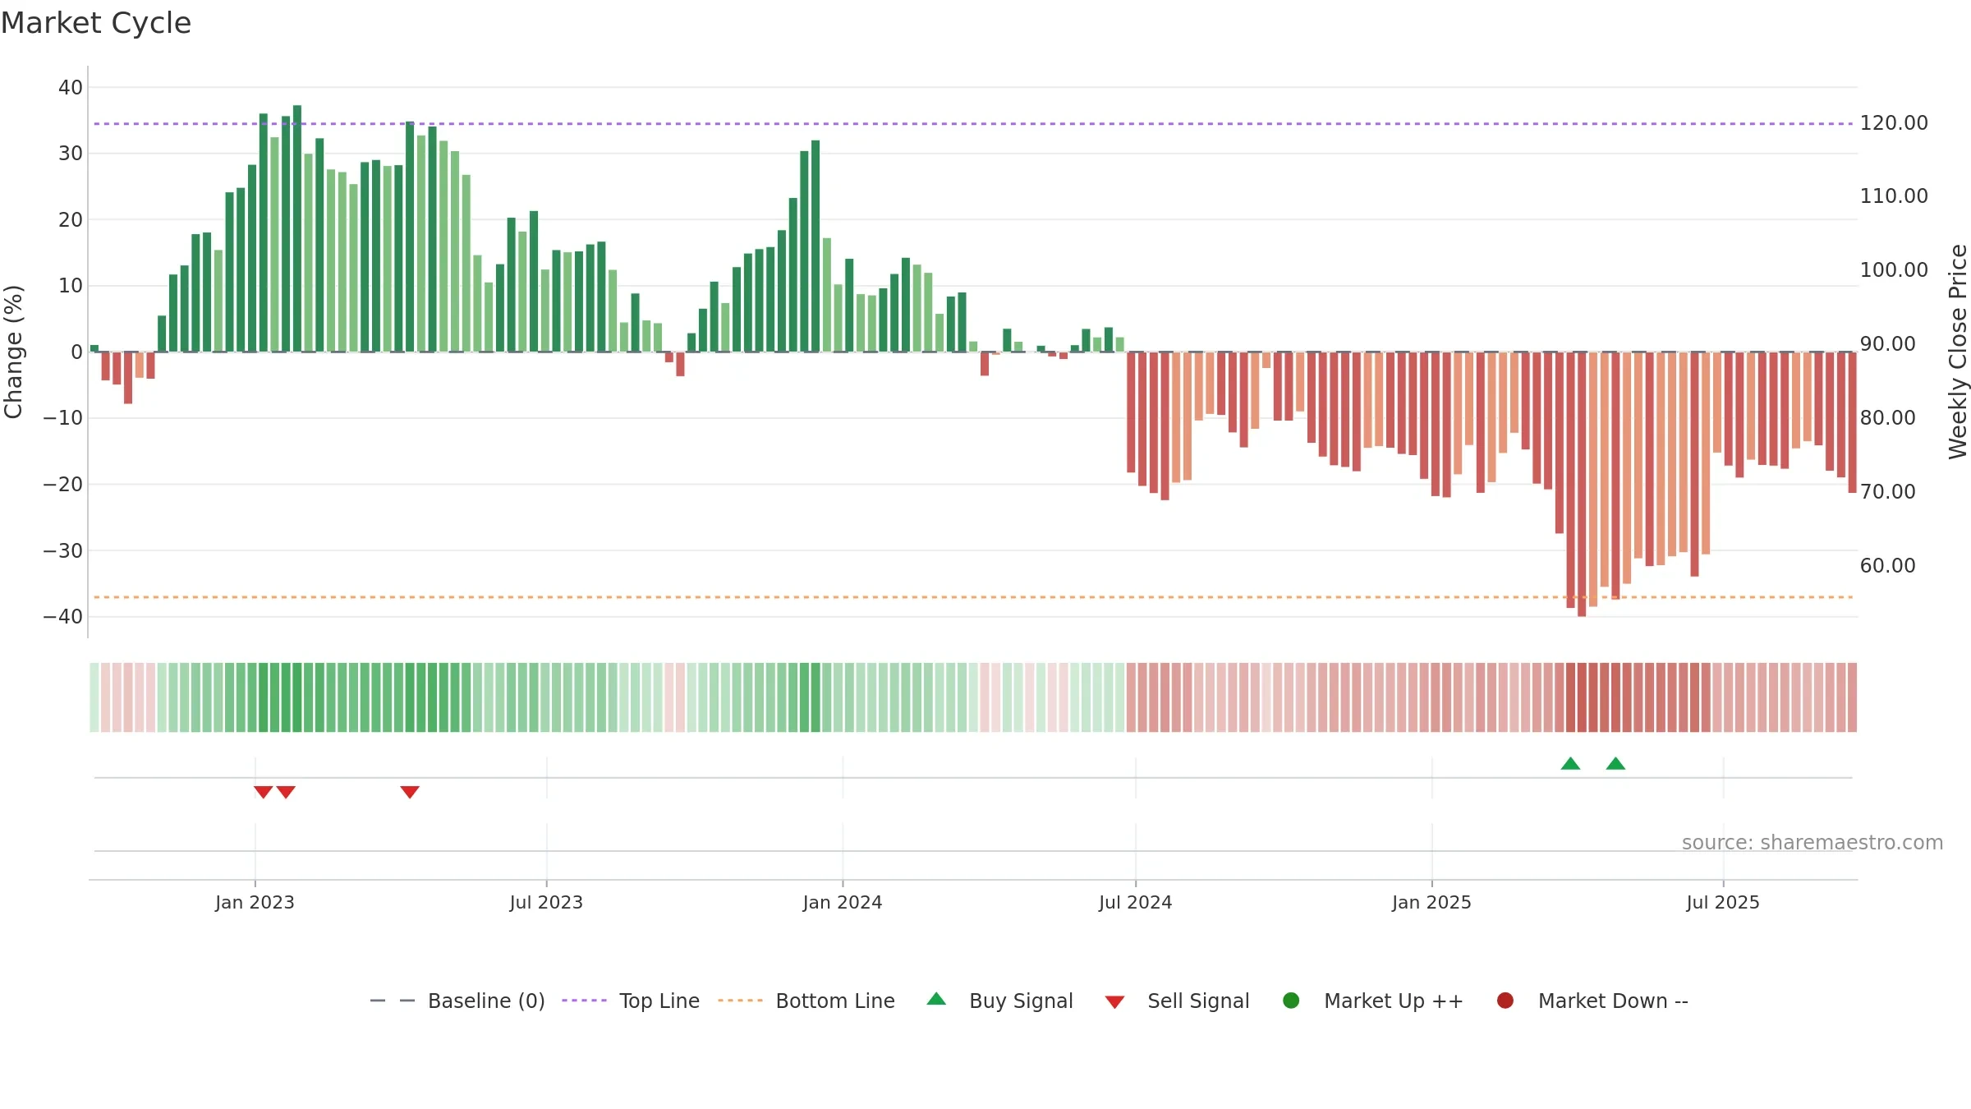Image resolution: width=1971 pixels, height=1109 pixels.
Task: Click the Jan 2024 x-axis label
Action: (x=843, y=902)
